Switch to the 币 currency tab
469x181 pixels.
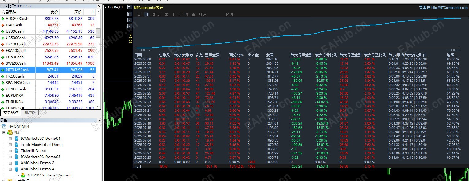point(180,14)
